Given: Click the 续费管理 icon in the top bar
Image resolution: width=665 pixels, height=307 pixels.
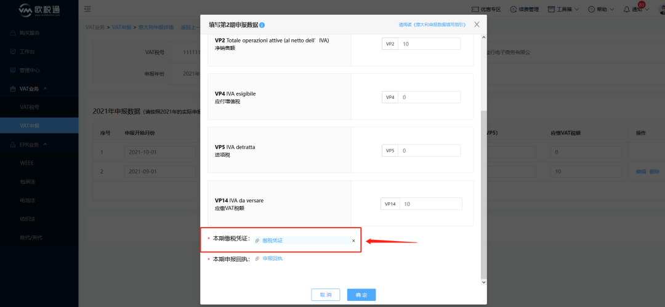Looking at the screenshot, I should (513, 10).
